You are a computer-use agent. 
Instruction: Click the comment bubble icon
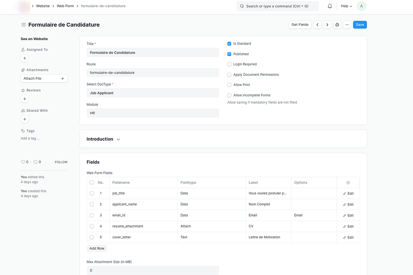click(35, 162)
